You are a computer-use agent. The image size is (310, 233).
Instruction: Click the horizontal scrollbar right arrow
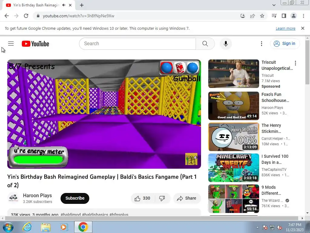click(302, 218)
